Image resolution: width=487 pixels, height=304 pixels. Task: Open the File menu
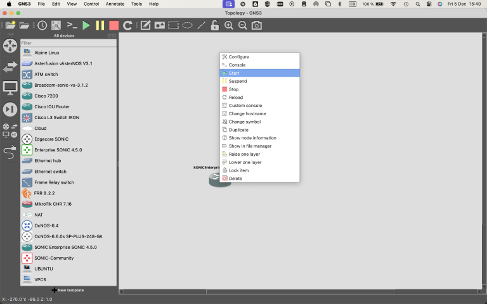pos(41,4)
